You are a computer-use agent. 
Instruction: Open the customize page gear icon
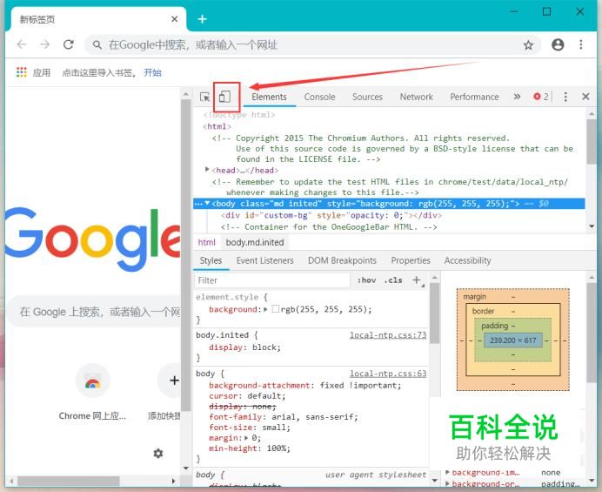click(158, 454)
